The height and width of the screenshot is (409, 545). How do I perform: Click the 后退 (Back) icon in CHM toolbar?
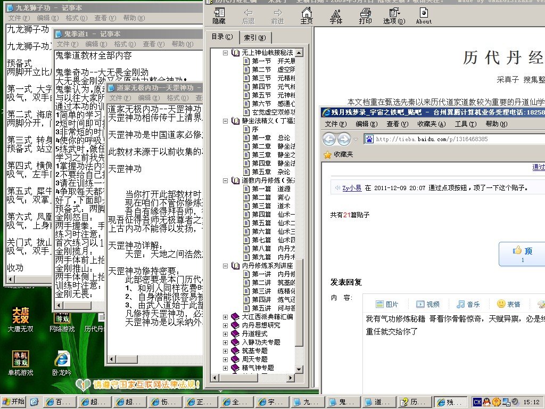tap(248, 17)
